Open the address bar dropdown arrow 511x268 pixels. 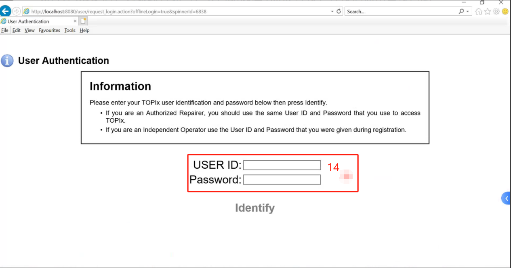point(332,11)
